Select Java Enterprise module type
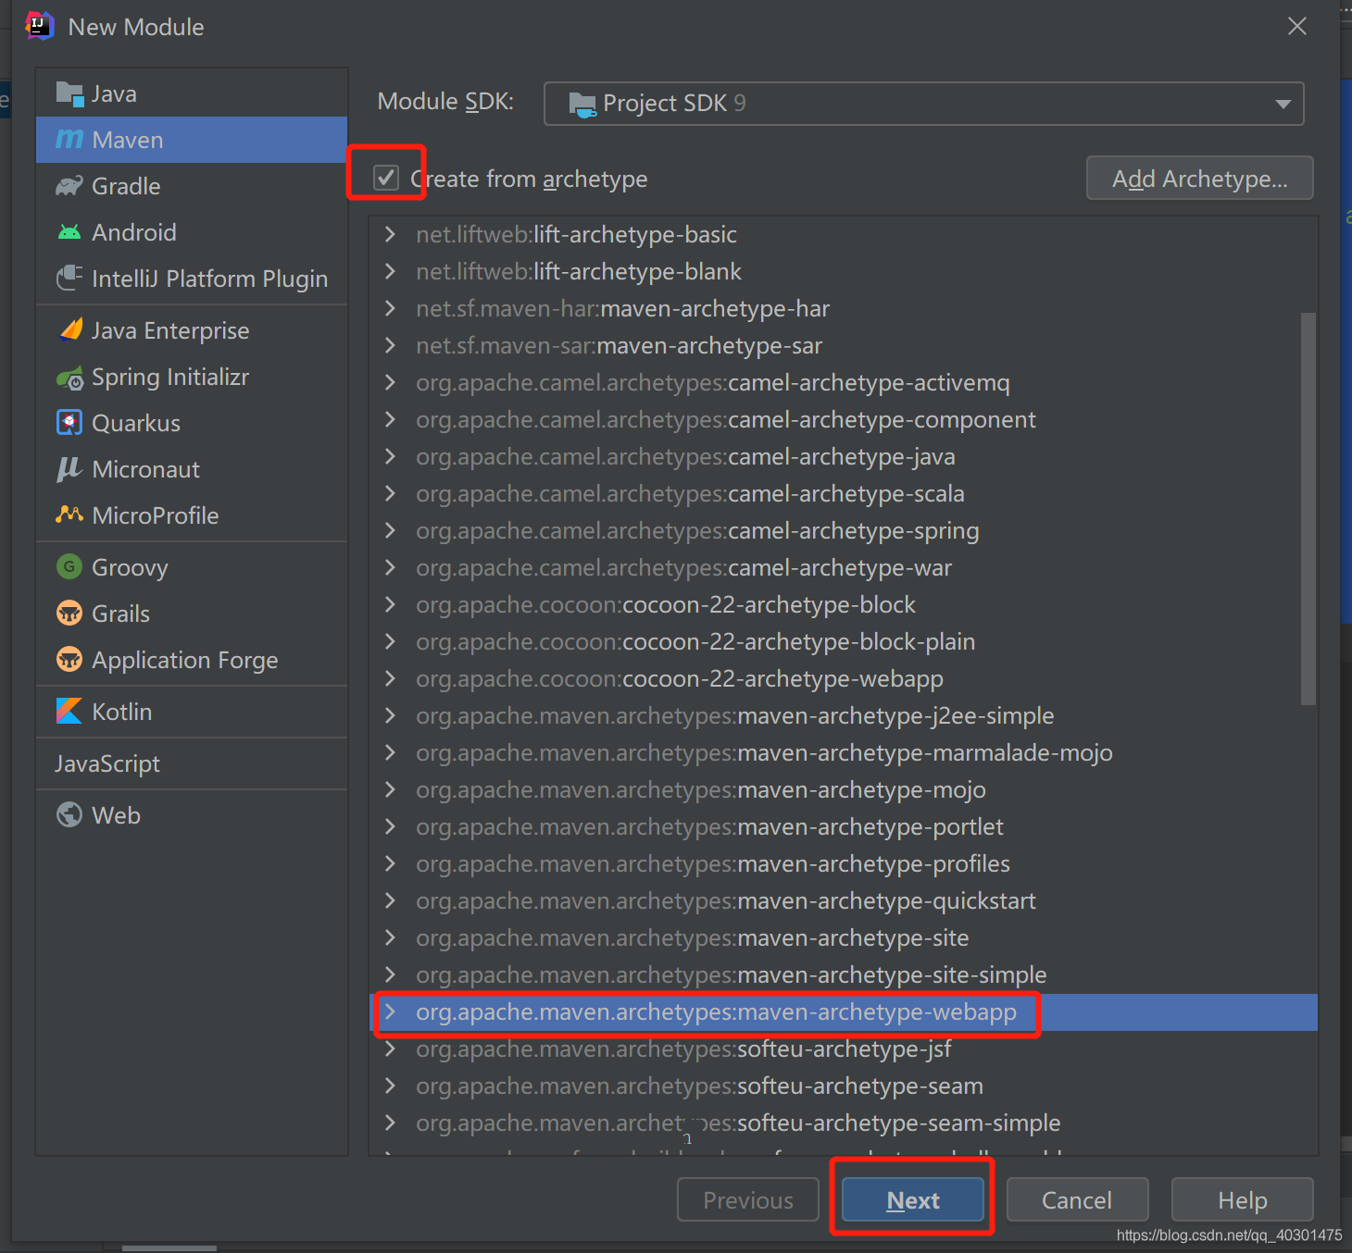 coord(192,330)
